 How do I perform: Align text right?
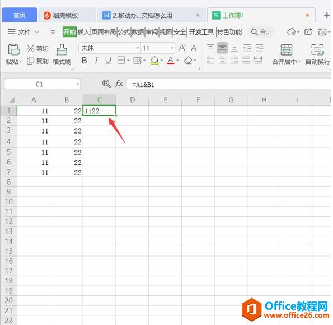click(x=234, y=61)
